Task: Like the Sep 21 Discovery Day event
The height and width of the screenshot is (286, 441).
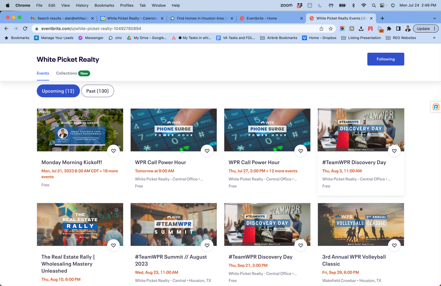Action: [x=301, y=245]
